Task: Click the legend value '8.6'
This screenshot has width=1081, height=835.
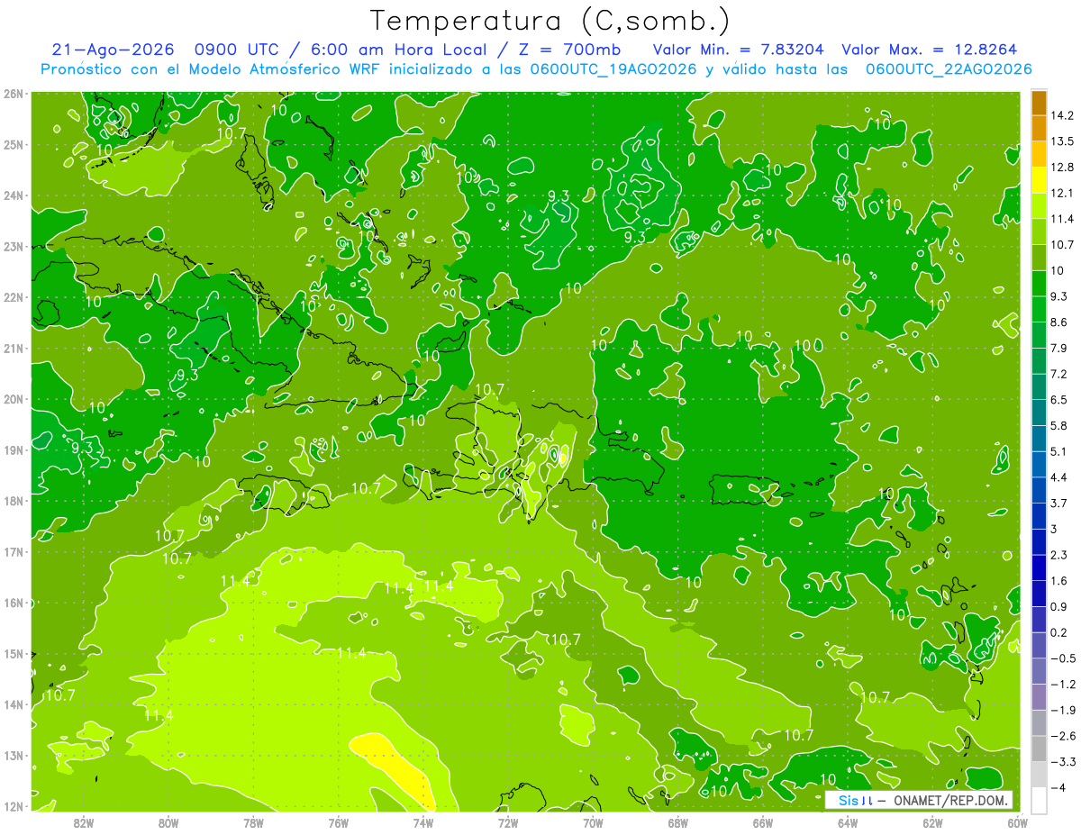Action: tap(1059, 322)
